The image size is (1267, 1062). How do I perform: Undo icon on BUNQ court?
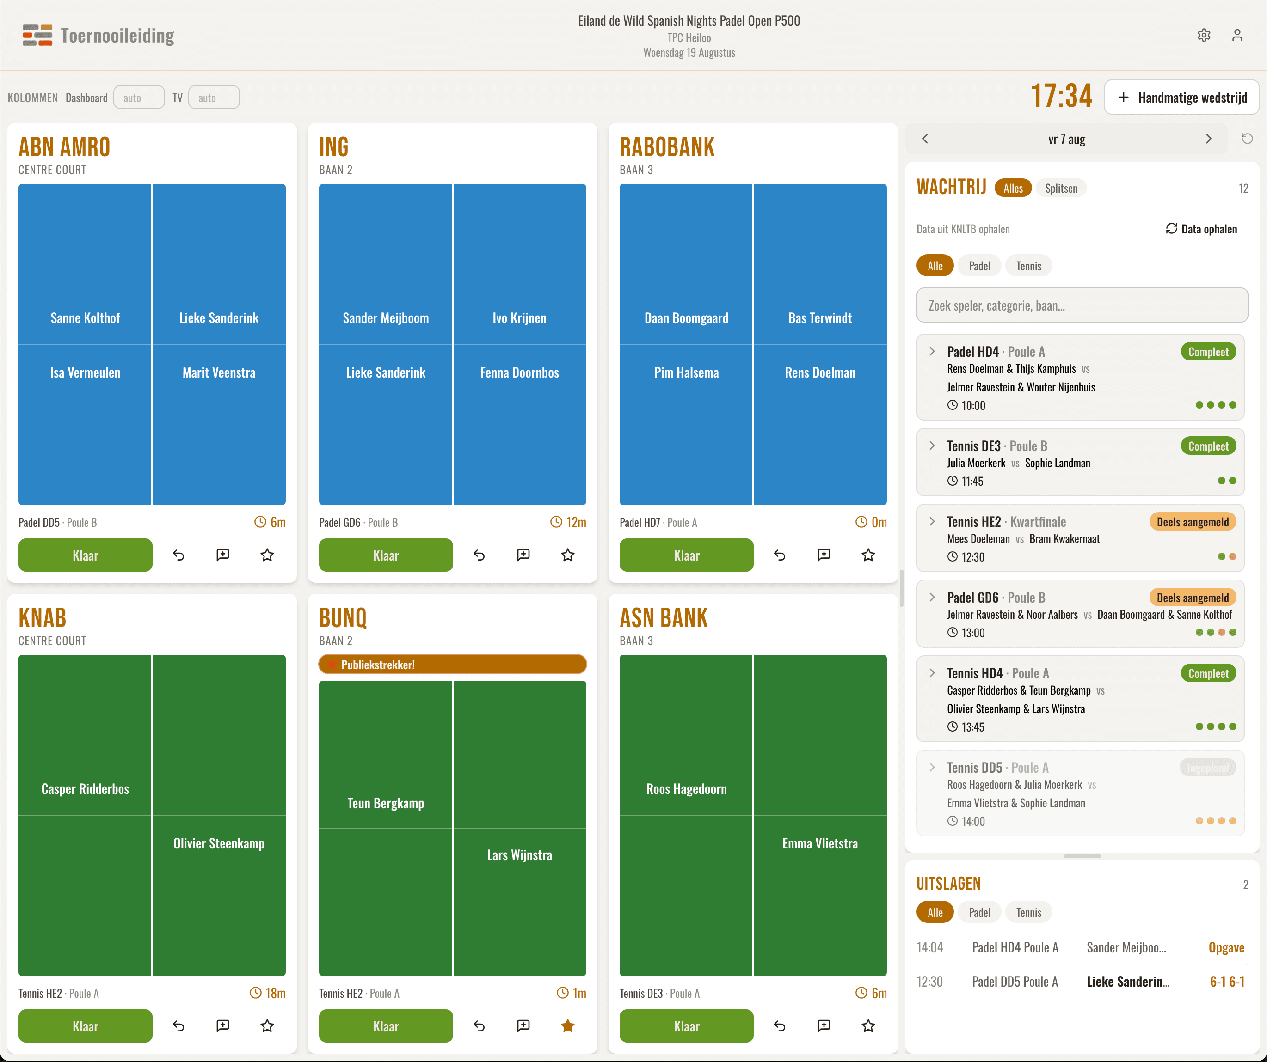[x=479, y=1026]
